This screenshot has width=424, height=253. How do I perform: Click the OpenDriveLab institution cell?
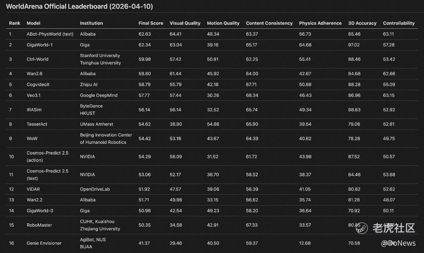tap(95, 189)
